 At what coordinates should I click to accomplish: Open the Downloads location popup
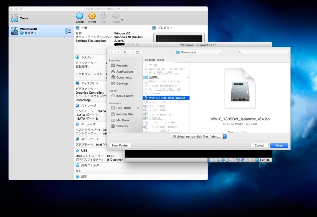coord(199,52)
